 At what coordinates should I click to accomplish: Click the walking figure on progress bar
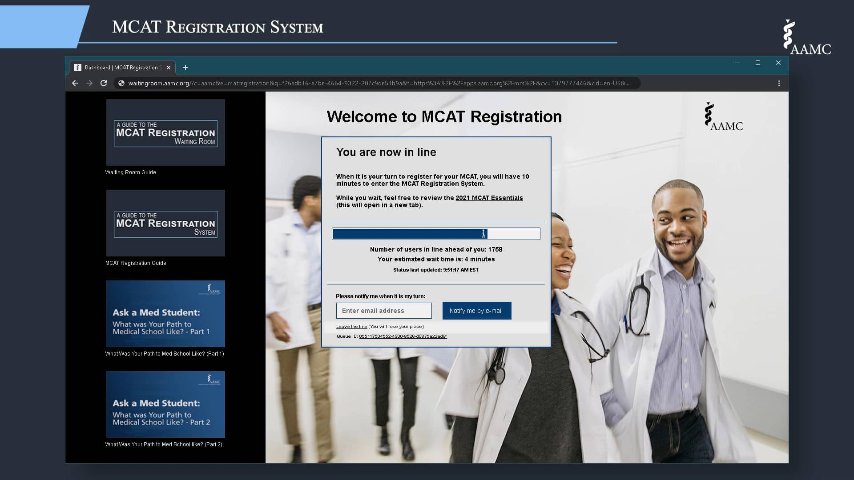tap(483, 234)
